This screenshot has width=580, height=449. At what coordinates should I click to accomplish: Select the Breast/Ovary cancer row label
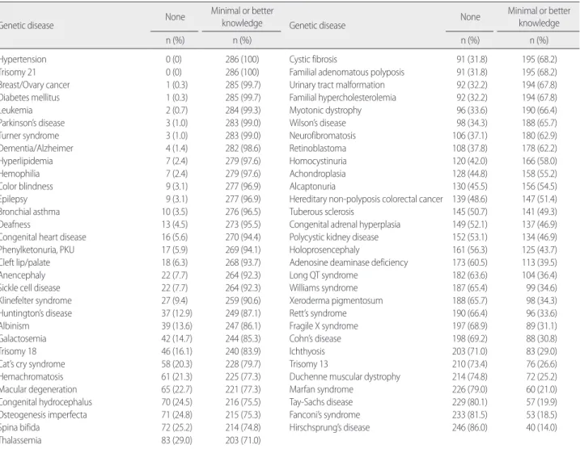(35, 85)
